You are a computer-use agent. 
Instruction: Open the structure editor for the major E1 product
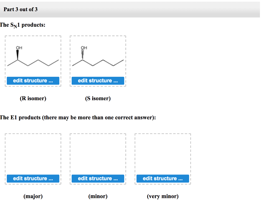pyautogui.click(x=33, y=178)
